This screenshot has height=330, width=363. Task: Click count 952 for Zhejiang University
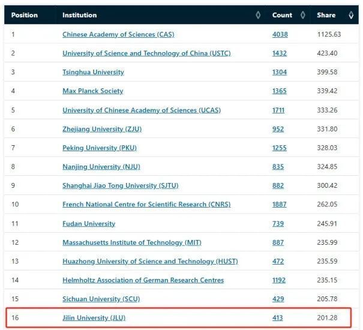[278, 129]
